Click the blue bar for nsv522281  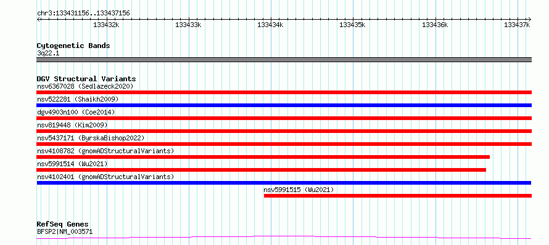[284, 105]
